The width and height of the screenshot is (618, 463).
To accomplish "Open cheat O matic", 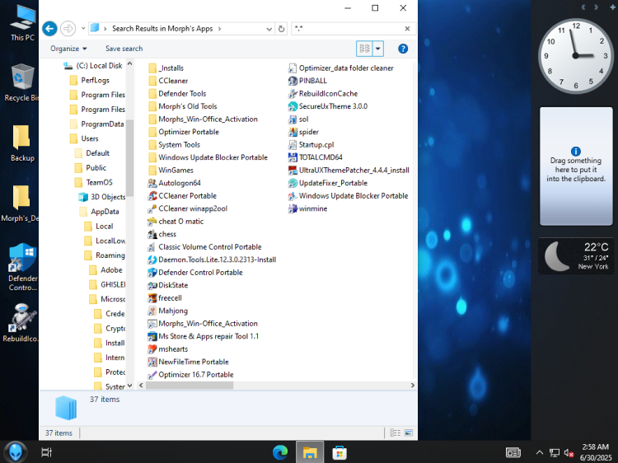I will click(x=176, y=222).
